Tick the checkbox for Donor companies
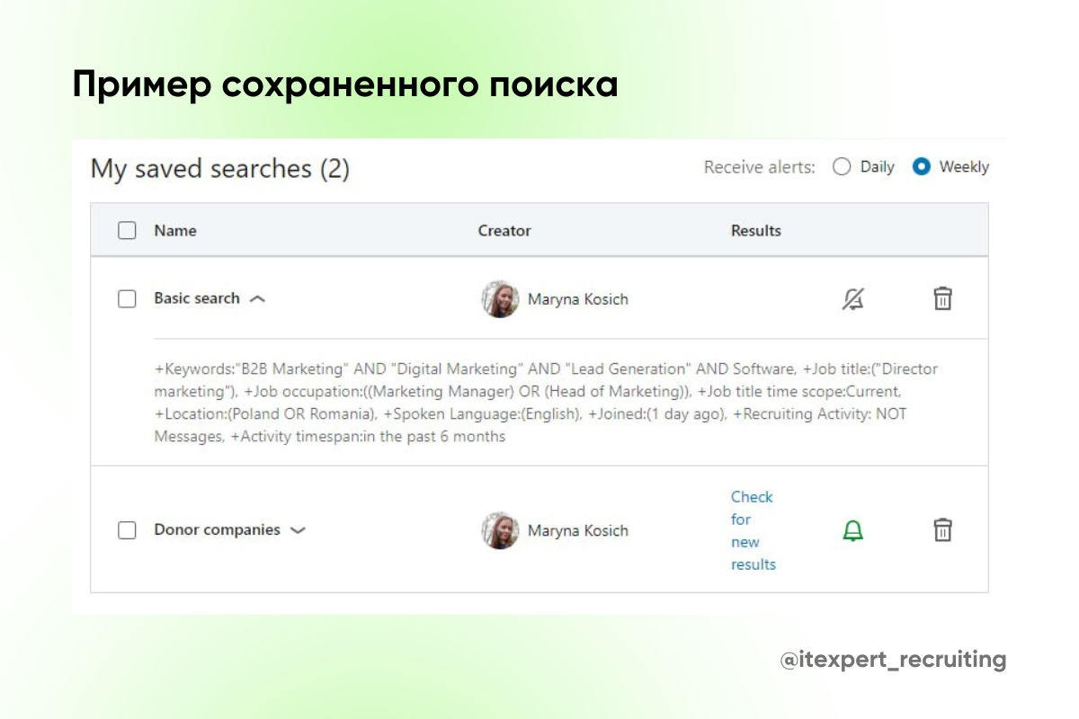Viewport: 1079px width, 719px height. [x=127, y=530]
